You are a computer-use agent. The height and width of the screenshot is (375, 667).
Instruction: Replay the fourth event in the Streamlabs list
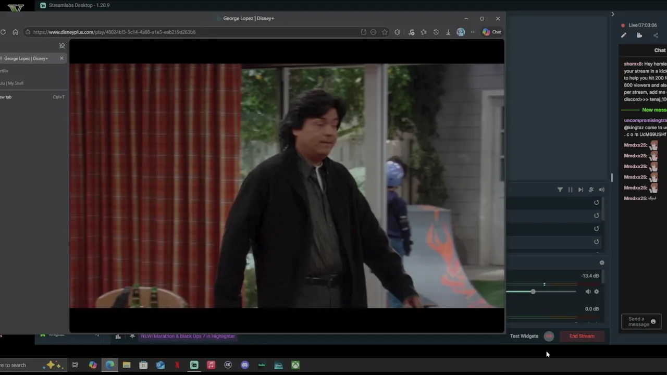tap(597, 242)
